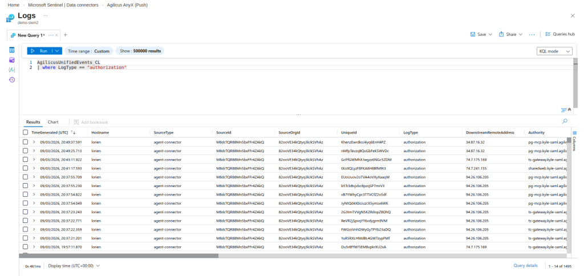584x276 pixels.
Task: Click IP address cell 74.7.241.155
Action: (x=476, y=168)
